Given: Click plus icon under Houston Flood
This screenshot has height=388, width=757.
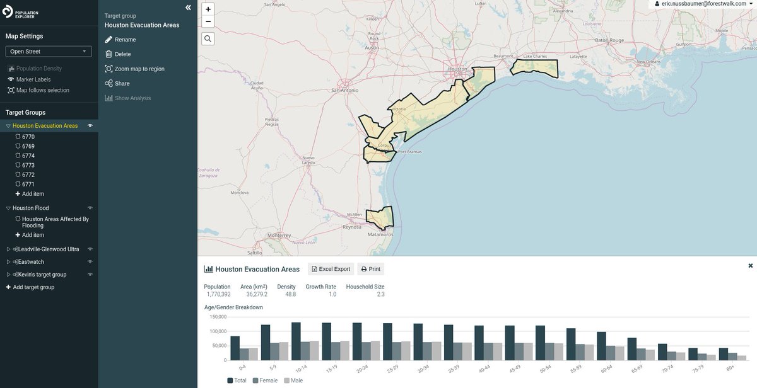Looking at the screenshot, I should coord(18,235).
